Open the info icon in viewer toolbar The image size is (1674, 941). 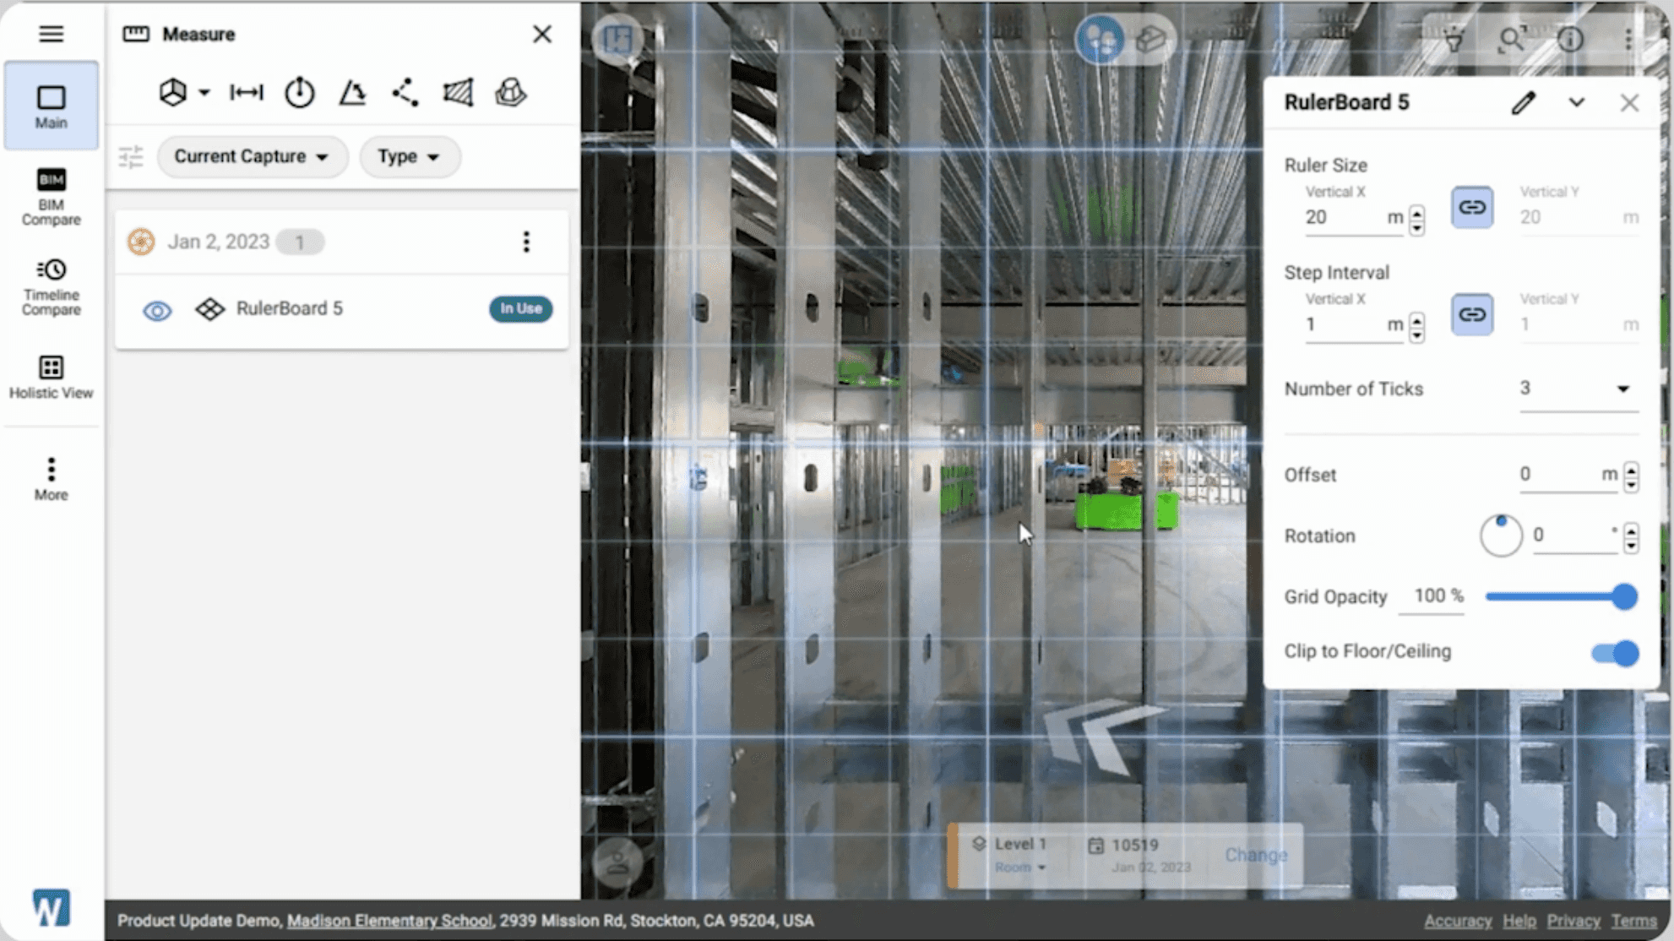1570,40
